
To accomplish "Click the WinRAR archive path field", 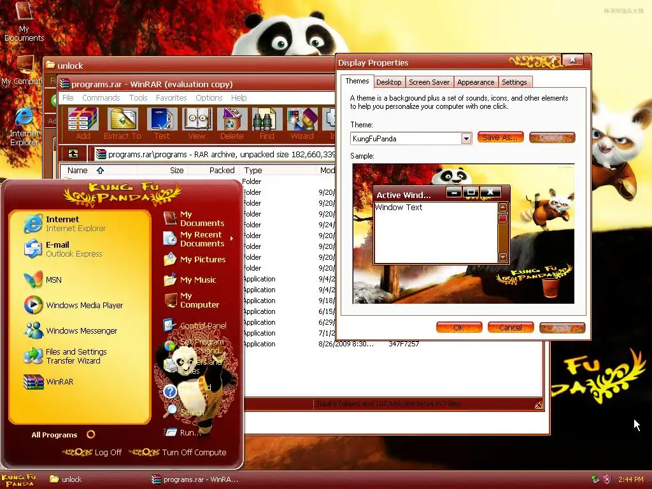I will point(215,154).
